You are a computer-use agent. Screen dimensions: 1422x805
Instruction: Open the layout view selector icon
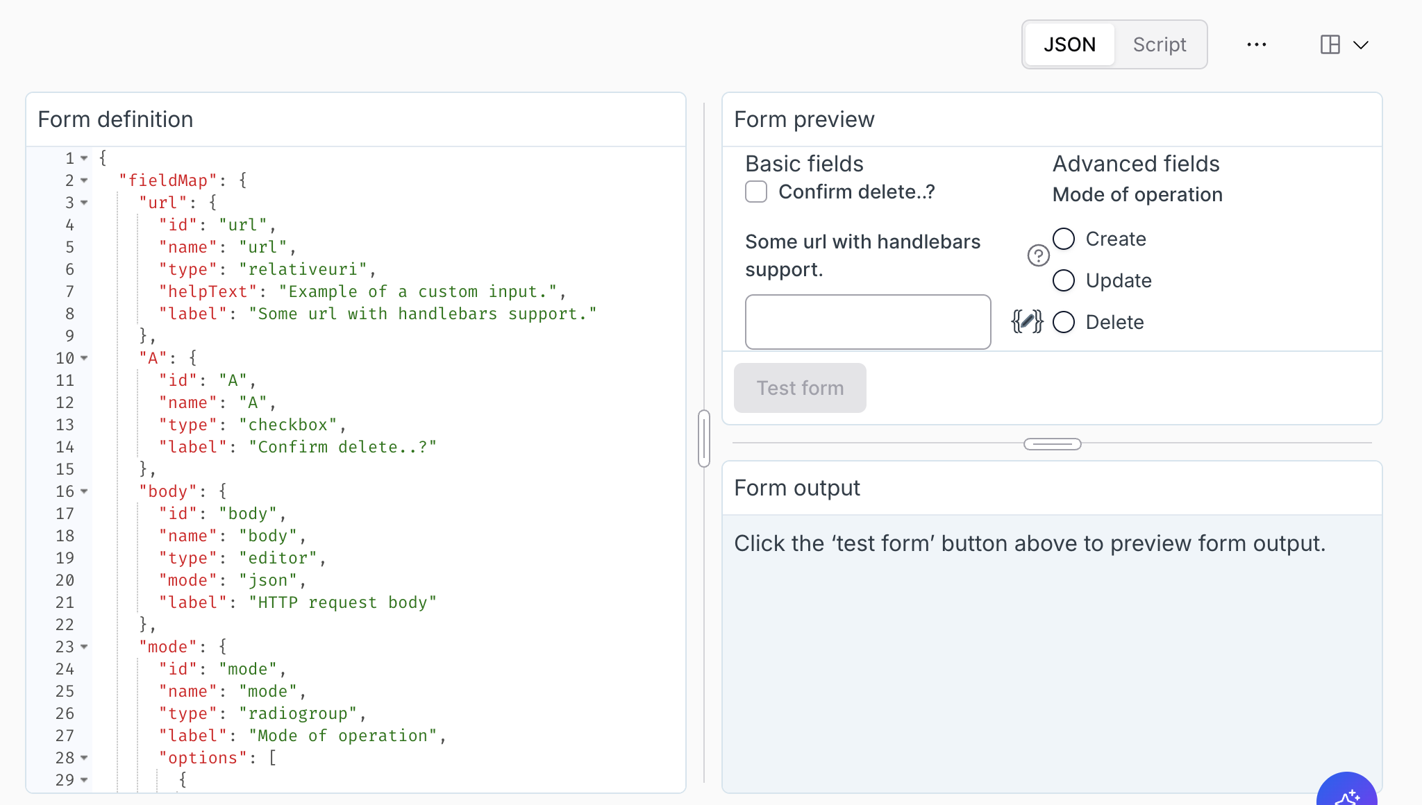point(1330,44)
